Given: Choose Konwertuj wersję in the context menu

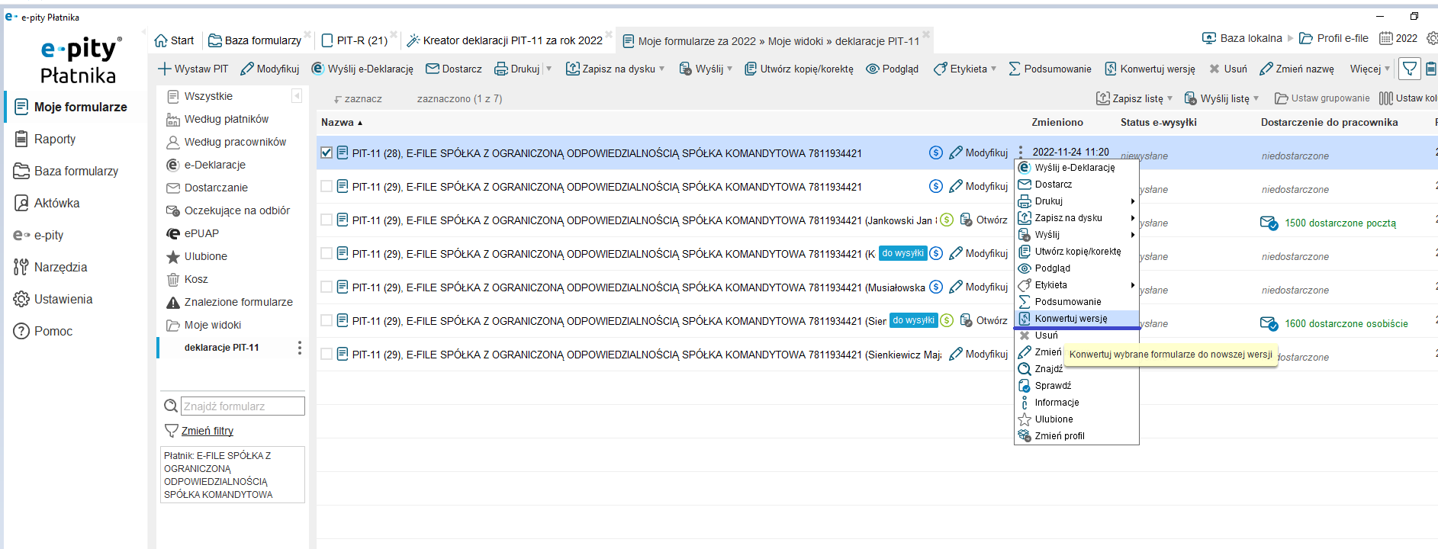Looking at the screenshot, I should tap(1076, 319).
